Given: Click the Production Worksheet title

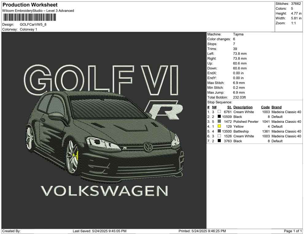Looking at the screenshot, I should [x=30, y=5].
